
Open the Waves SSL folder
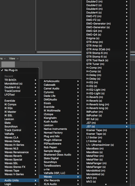pyautogui.click(x=19, y=163)
